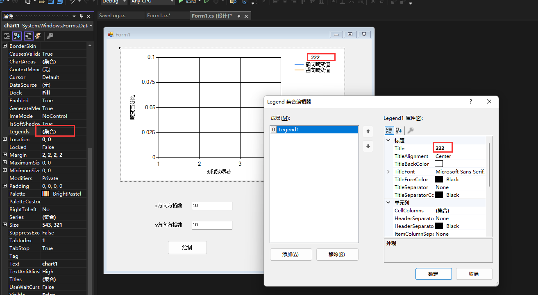The width and height of the screenshot is (538, 295).
Task: Move Legend1 down with the down arrow
Action: tap(368, 146)
